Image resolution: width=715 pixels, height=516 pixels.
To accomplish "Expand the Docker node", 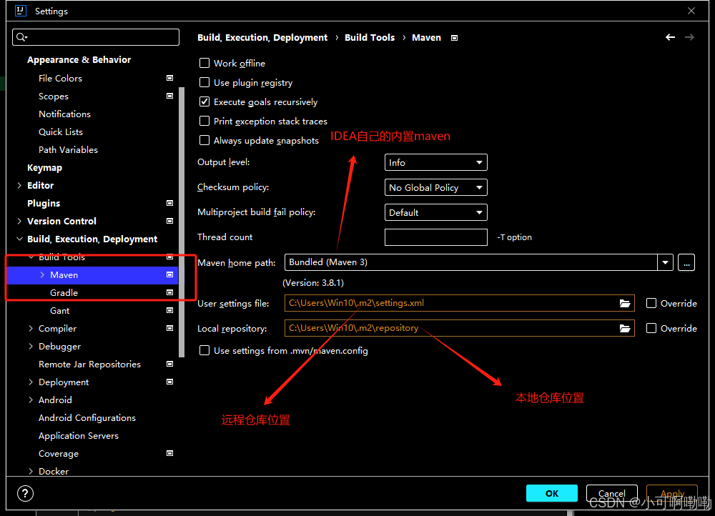I will tap(31, 471).
